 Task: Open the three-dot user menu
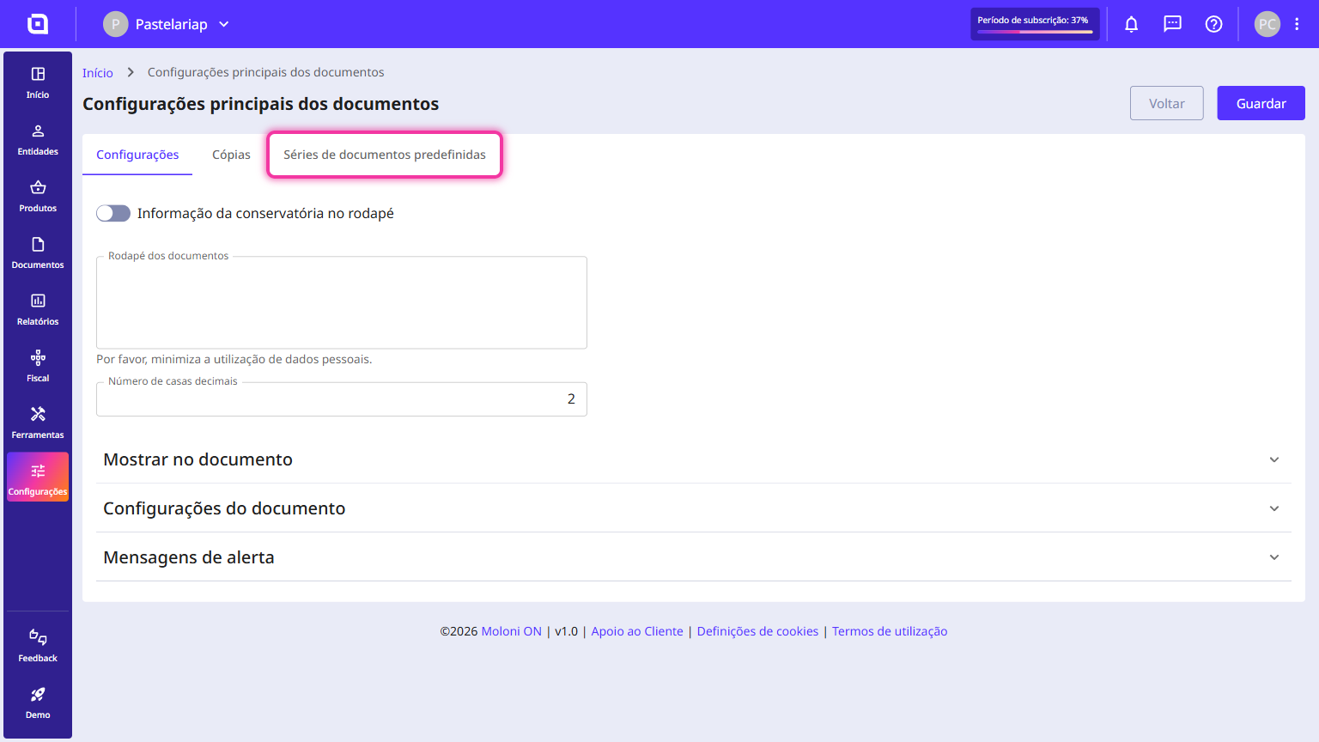pyautogui.click(x=1297, y=24)
